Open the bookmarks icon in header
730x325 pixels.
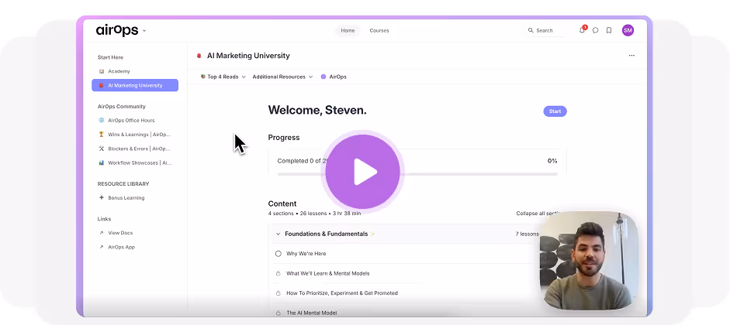pos(609,30)
